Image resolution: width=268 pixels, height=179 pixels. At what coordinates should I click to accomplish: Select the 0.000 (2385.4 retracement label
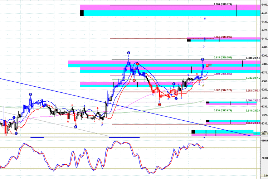coord(253,58)
